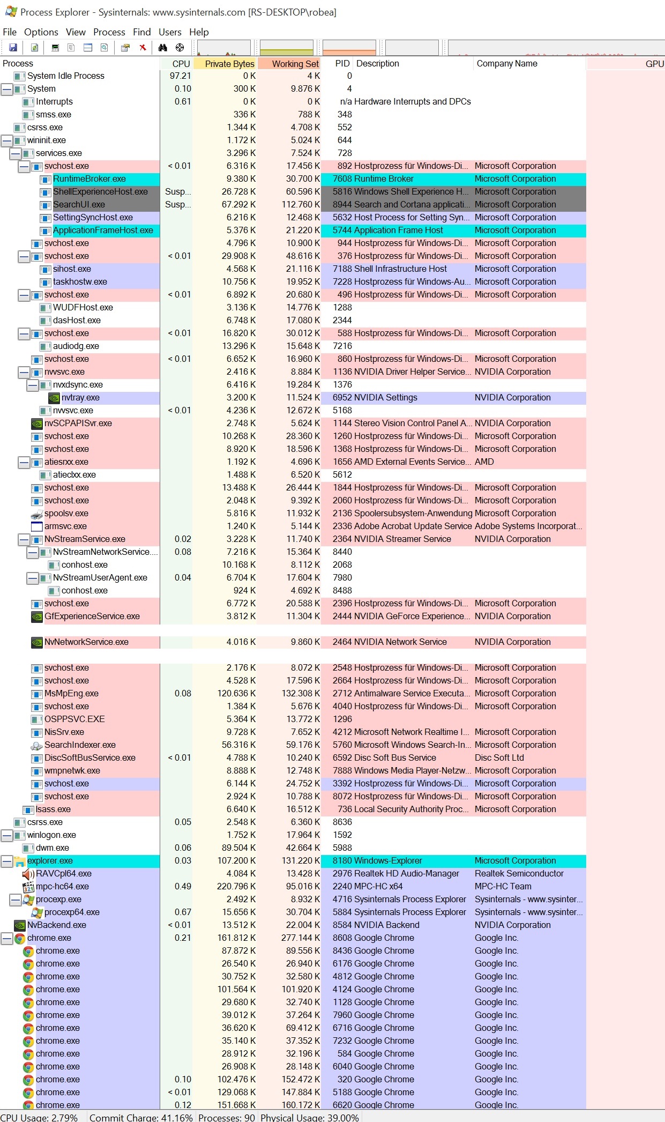Click the GPU column header

click(626, 64)
